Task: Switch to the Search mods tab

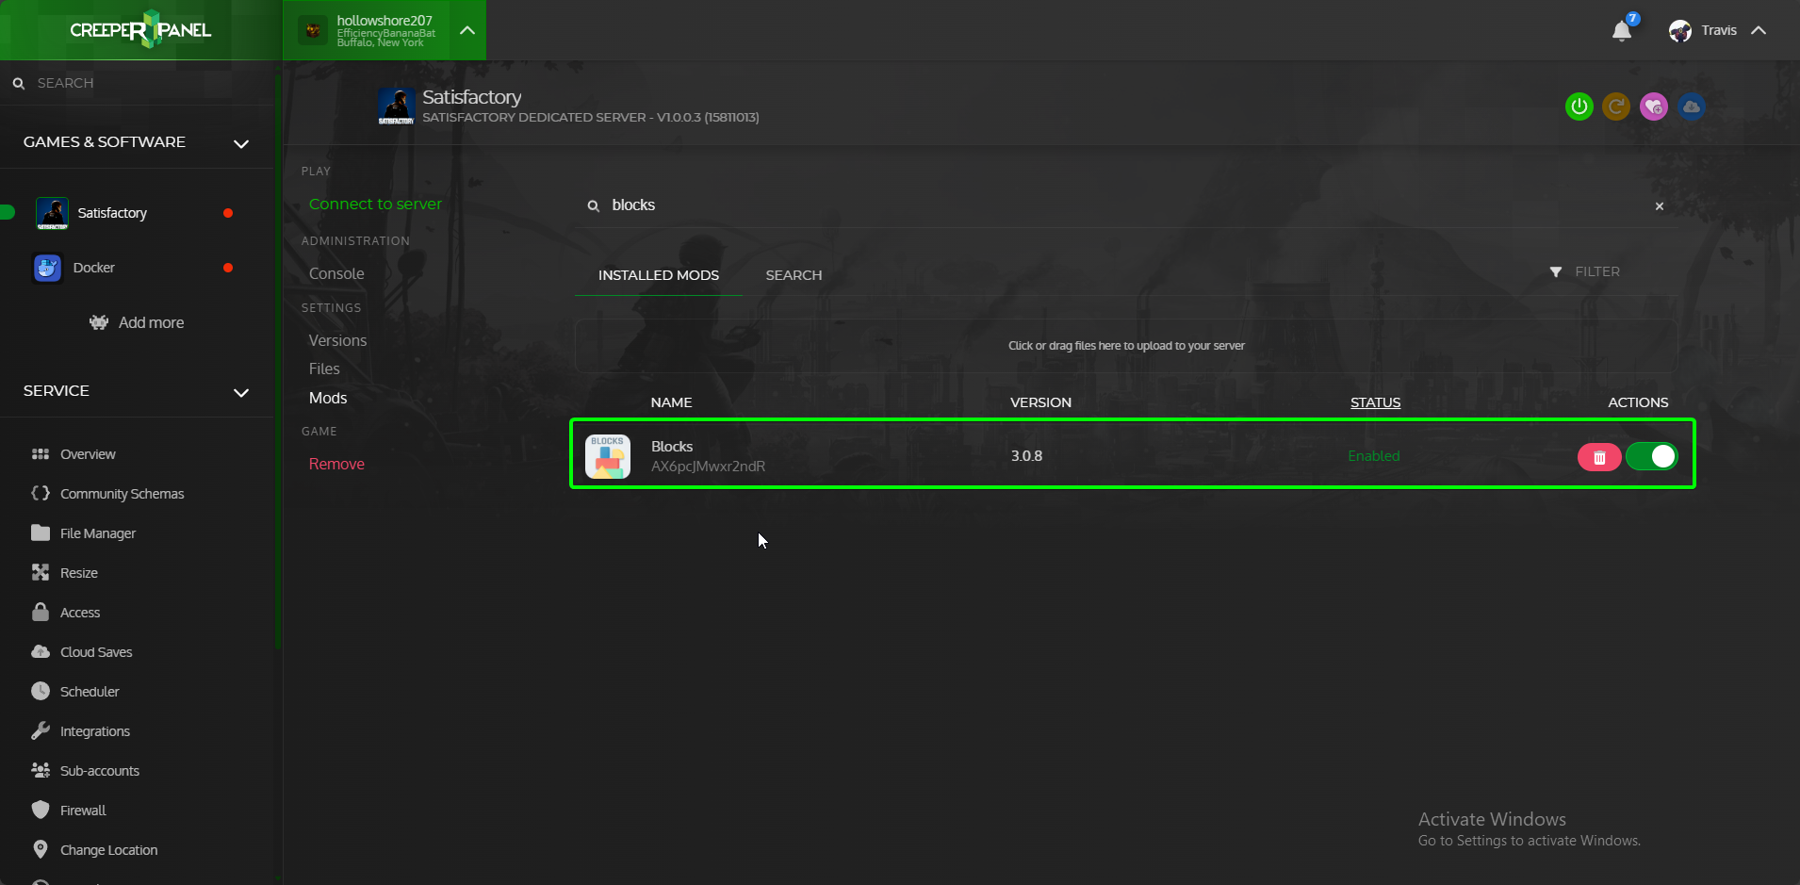Action: pos(794,275)
